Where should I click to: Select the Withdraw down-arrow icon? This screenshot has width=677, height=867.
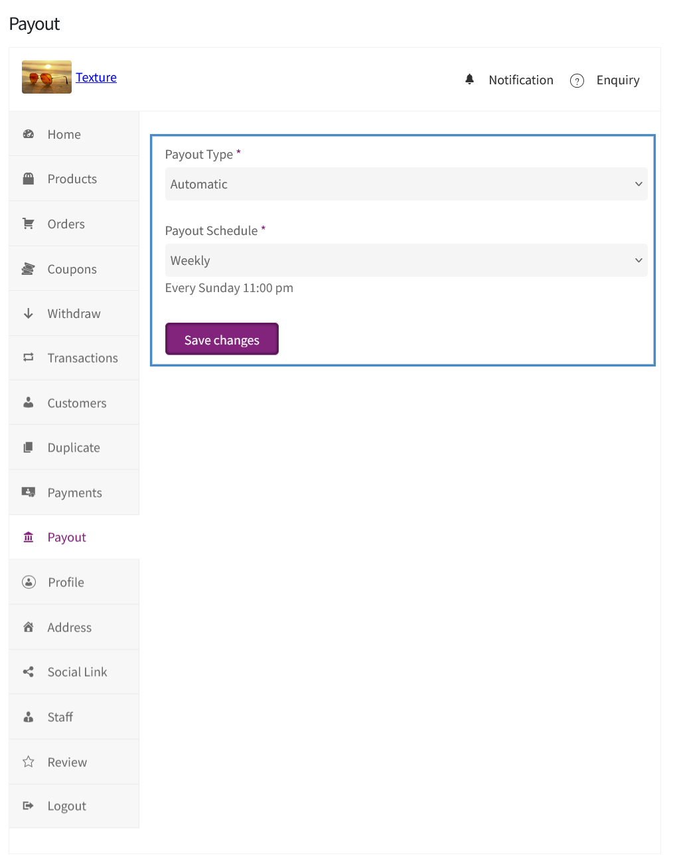[29, 313]
